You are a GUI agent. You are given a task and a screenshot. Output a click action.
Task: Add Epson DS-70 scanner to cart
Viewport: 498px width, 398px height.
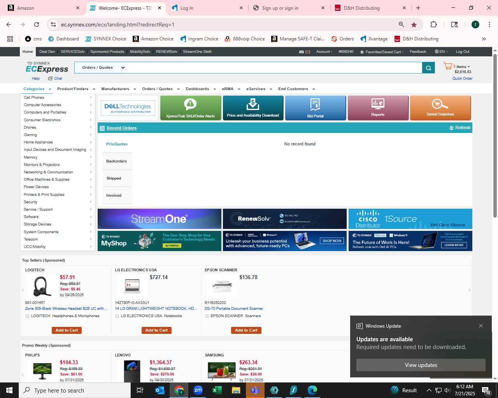click(246, 330)
